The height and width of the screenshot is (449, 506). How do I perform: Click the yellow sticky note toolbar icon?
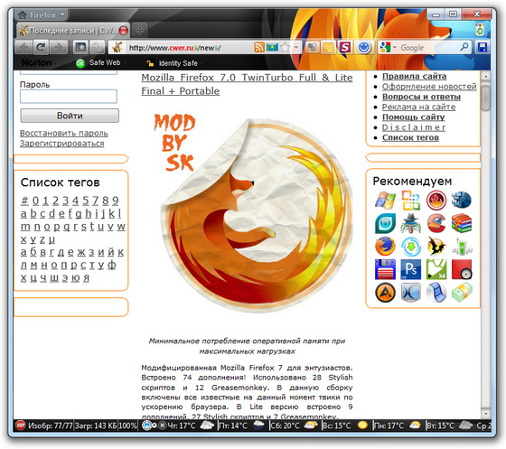coord(329,48)
